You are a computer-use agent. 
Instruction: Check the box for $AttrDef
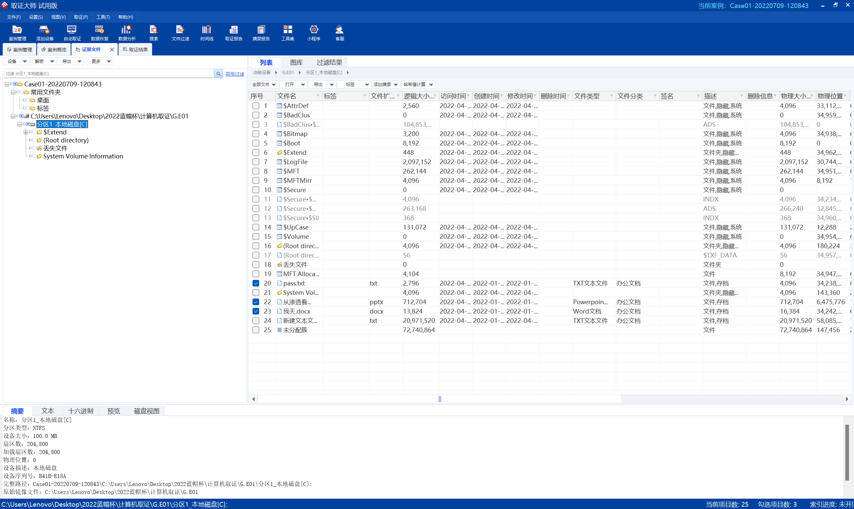[256, 106]
